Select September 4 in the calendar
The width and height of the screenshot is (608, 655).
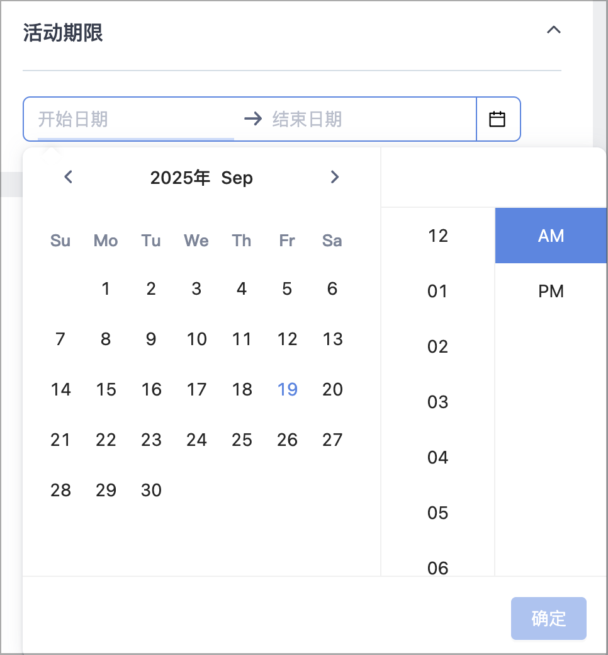click(242, 288)
